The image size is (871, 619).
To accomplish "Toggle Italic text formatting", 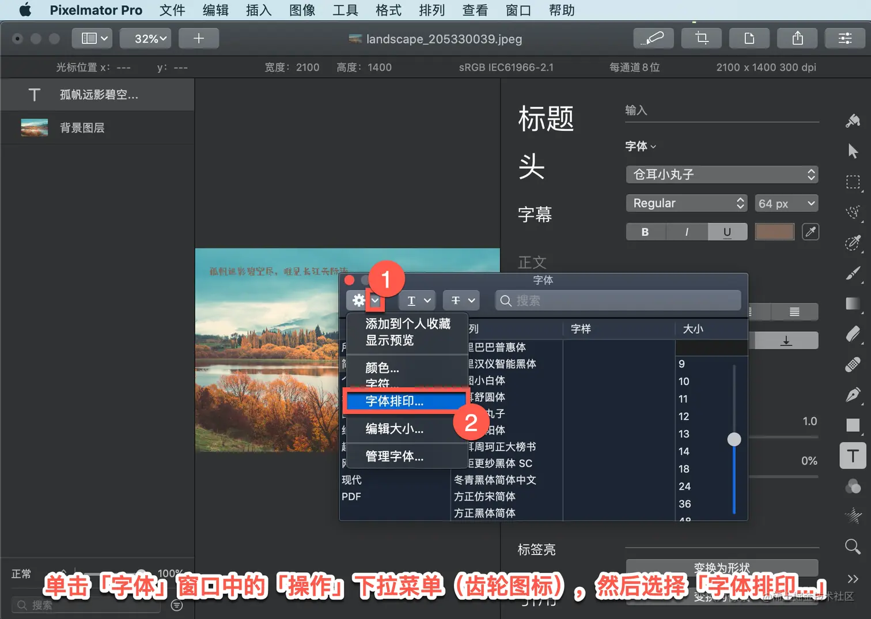I will pos(687,232).
